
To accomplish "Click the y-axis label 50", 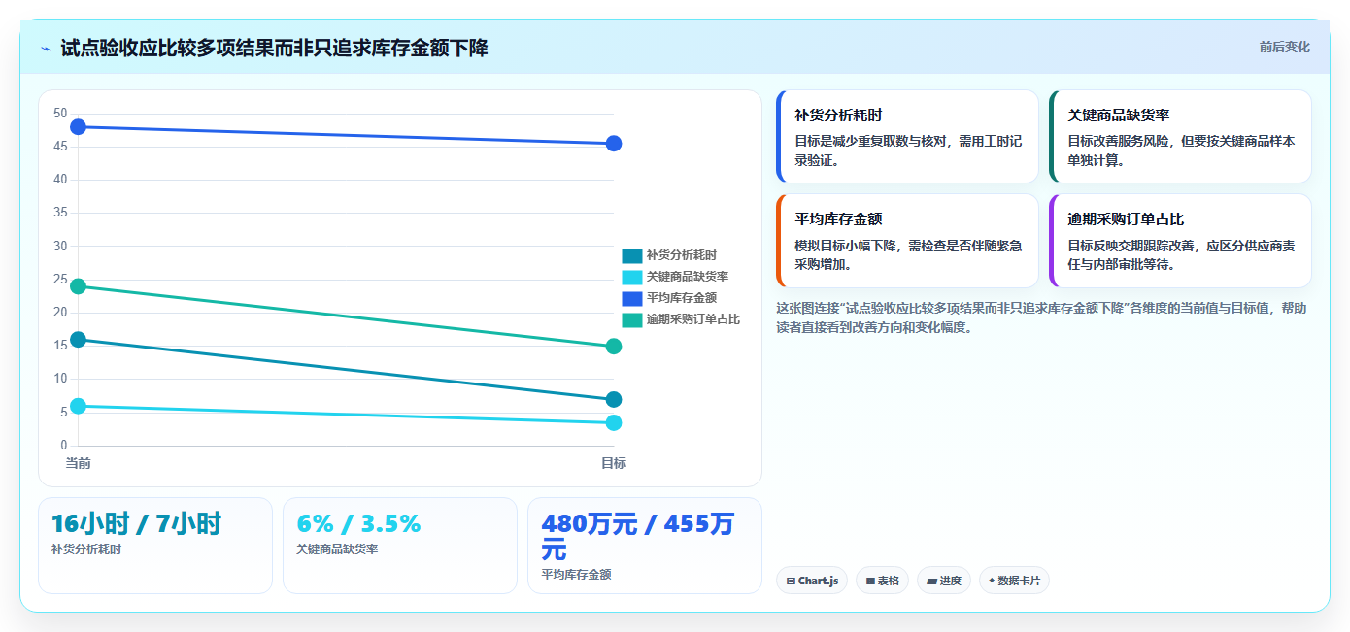I will click(x=60, y=114).
